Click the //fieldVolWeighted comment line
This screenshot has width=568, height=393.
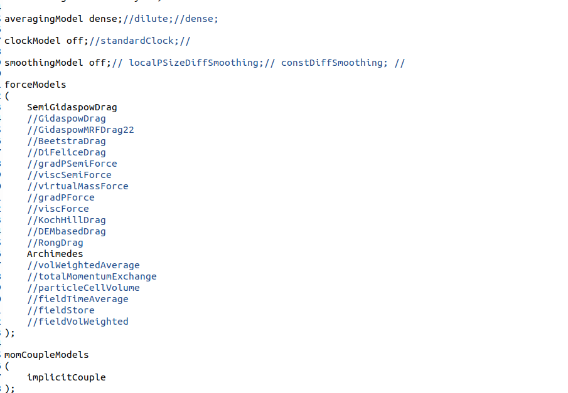[x=77, y=322]
